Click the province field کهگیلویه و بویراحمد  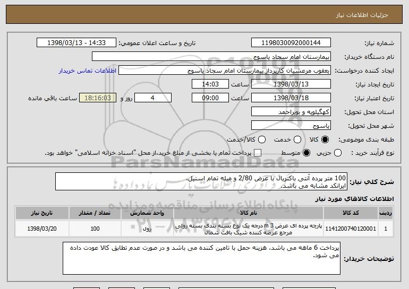(x=291, y=112)
